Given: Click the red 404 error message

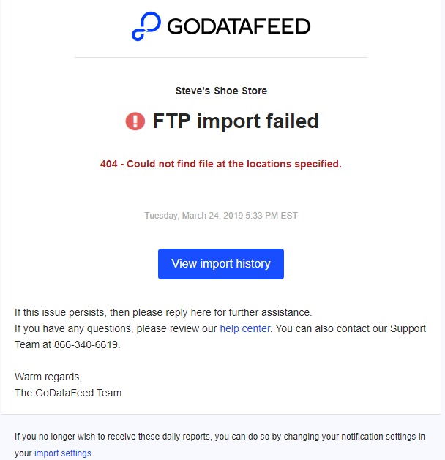Looking at the screenshot, I should pos(221,164).
